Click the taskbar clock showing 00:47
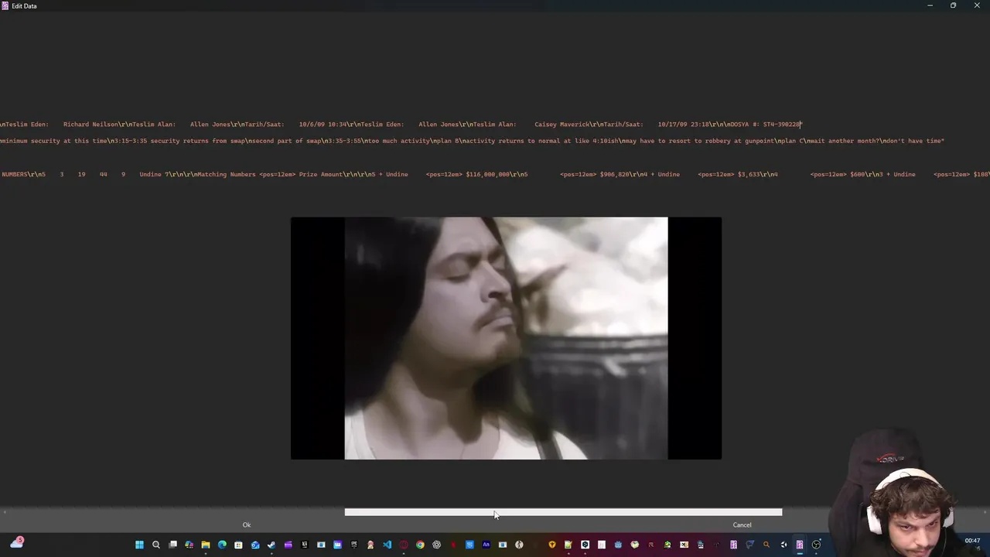This screenshot has width=990, height=557. click(972, 541)
